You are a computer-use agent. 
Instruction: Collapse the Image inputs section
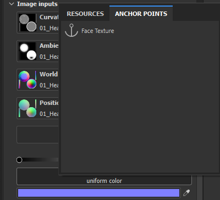pos(12,4)
